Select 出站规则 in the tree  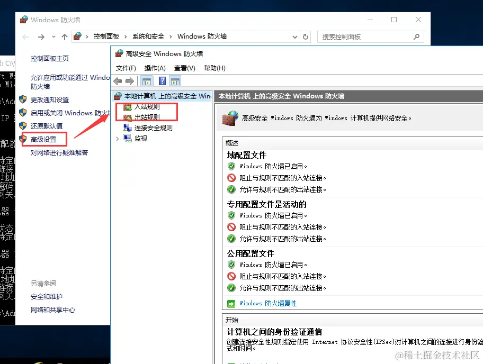tap(147, 117)
